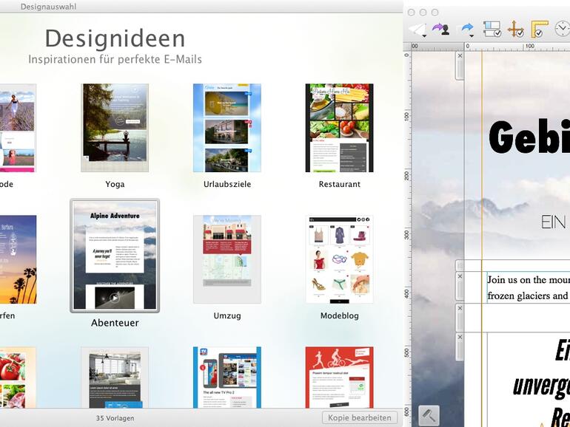Click the Join us on the mountain text

529,280
